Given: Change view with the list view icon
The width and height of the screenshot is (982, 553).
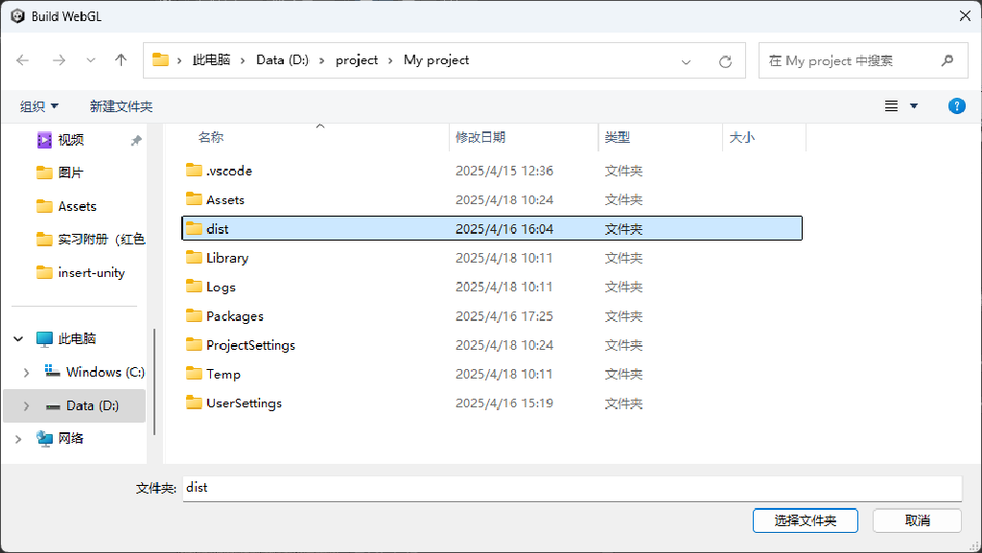Looking at the screenshot, I should pos(891,105).
